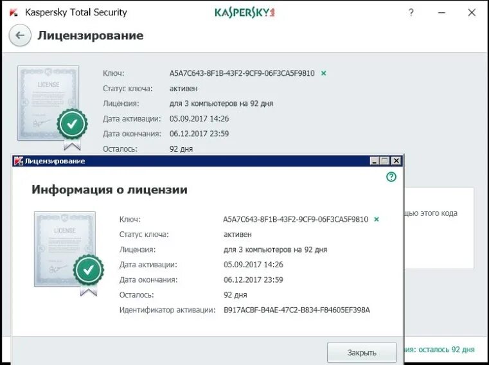Click '92 дня' remaining value in dialog
This screenshot has width=489, height=365.
tap(235, 295)
